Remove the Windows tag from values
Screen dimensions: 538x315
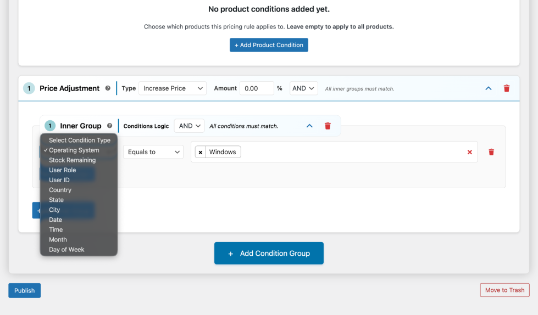coord(201,152)
